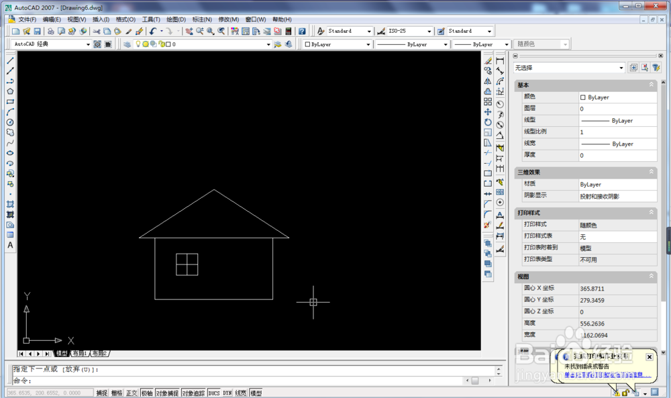The width and height of the screenshot is (671, 398).
Task: Select the Multiline Text tool
Action: coord(10,245)
